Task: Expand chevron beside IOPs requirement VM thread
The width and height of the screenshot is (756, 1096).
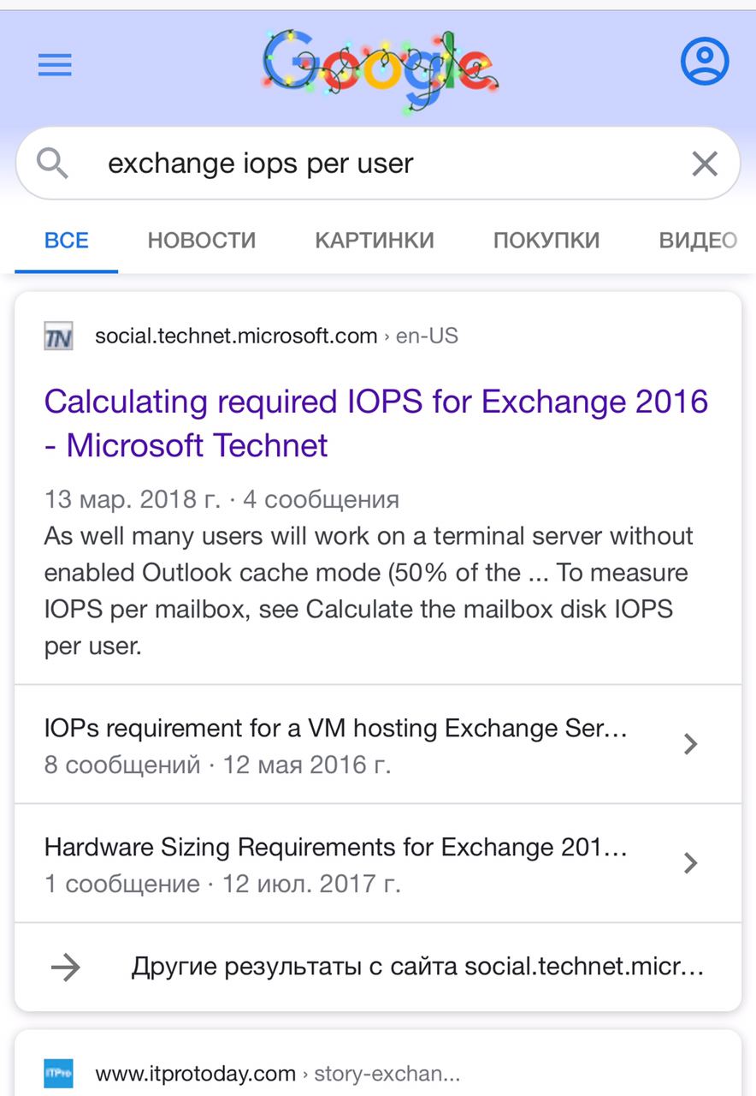Action: pyautogui.click(x=691, y=744)
